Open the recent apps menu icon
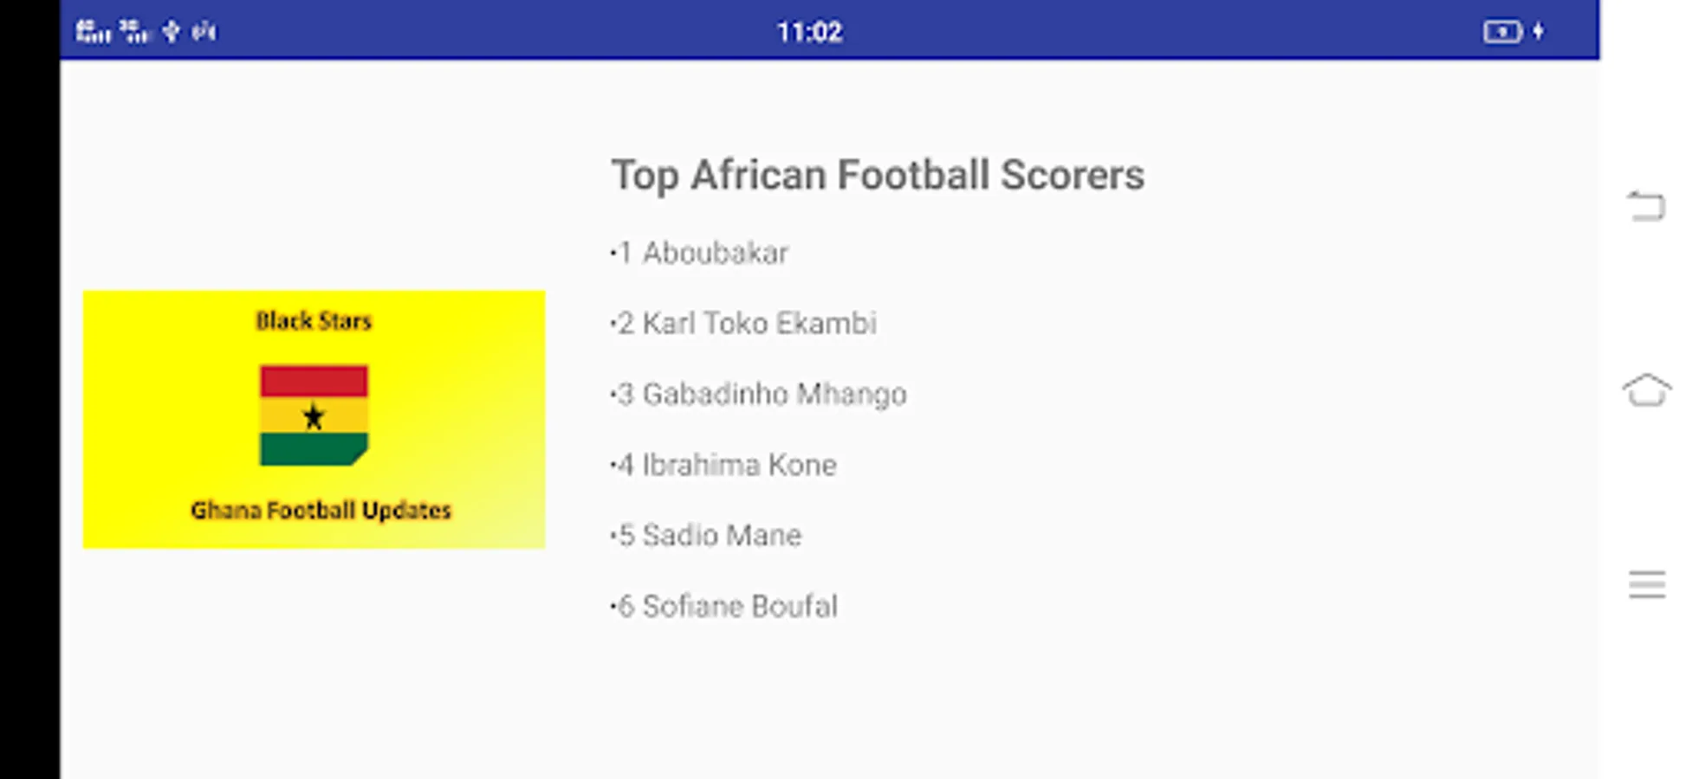 coord(1646,585)
